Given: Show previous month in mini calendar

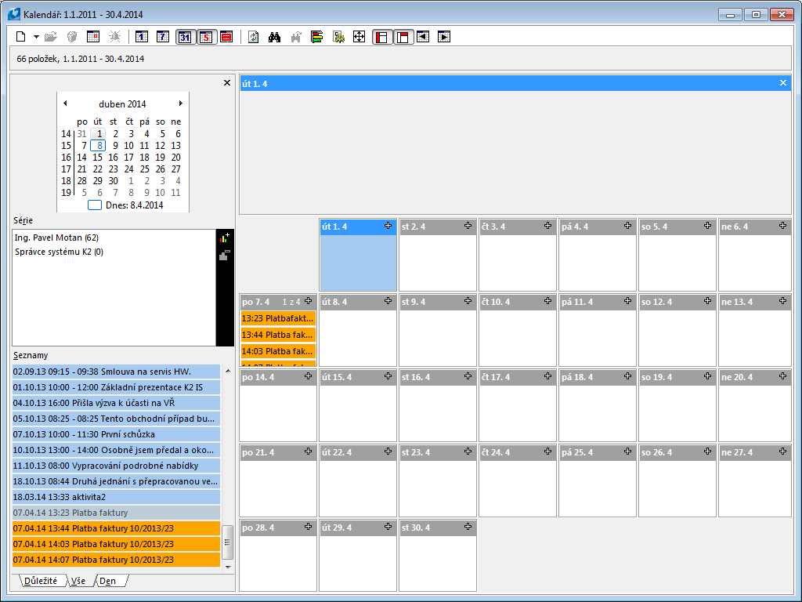Looking at the screenshot, I should click(x=65, y=103).
